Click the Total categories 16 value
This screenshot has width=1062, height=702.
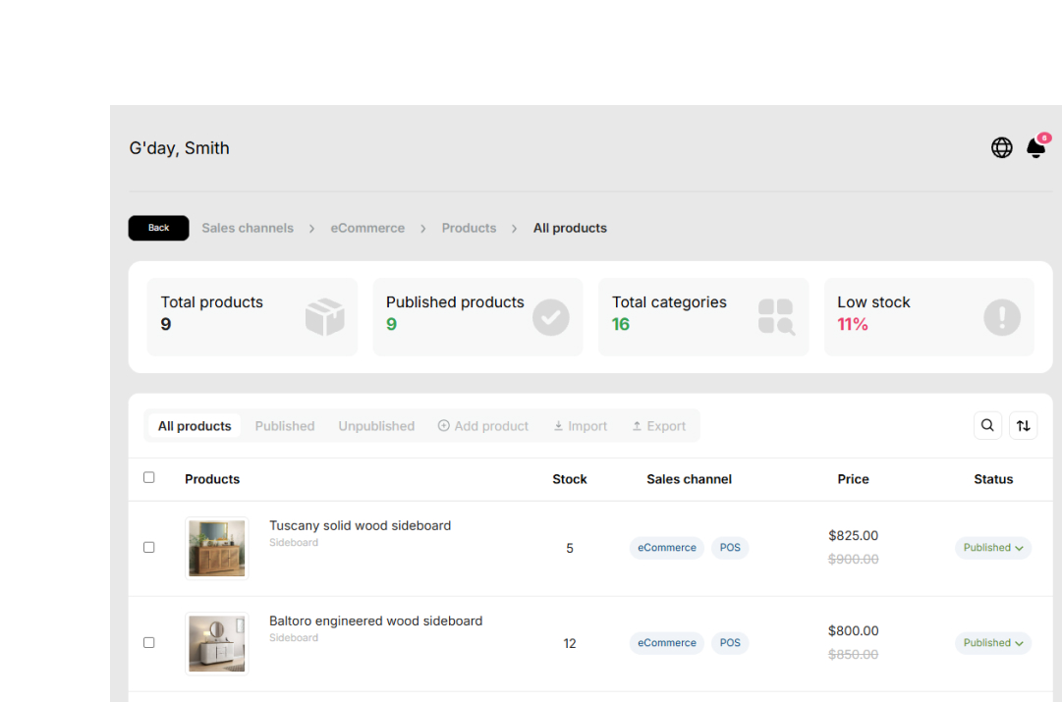click(621, 325)
